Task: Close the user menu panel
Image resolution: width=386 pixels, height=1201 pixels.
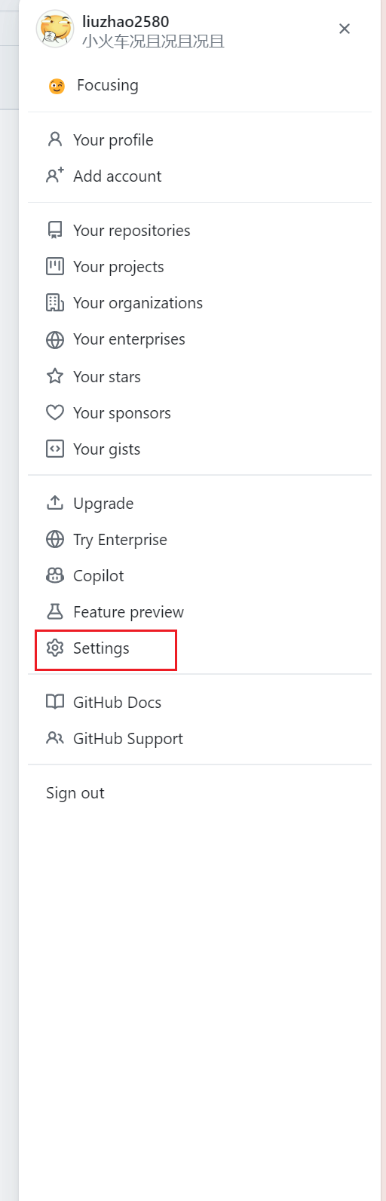Action: (x=345, y=29)
